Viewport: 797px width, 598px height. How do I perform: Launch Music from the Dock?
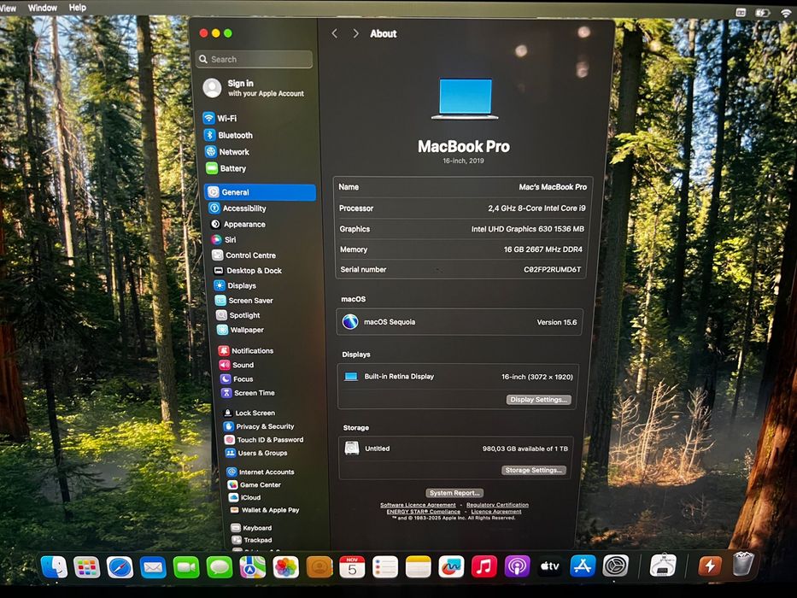(x=483, y=566)
